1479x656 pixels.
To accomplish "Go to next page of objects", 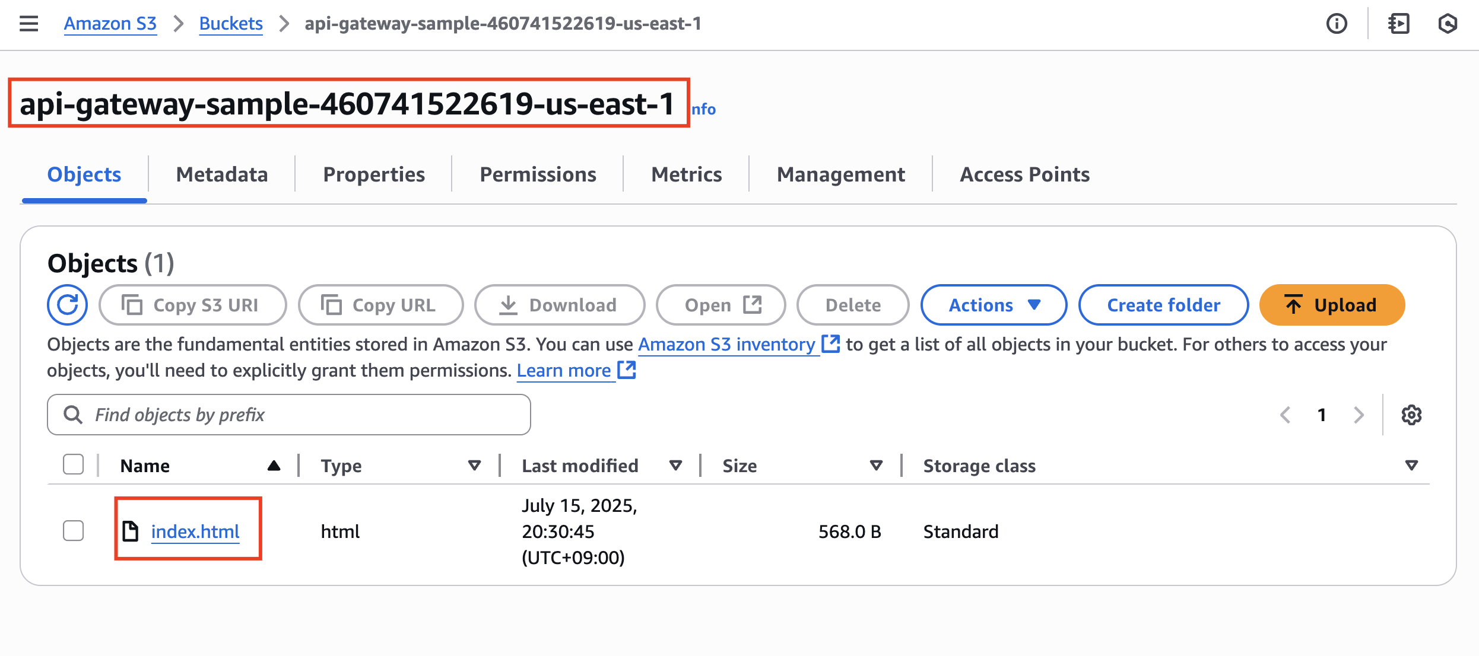I will pyautogui.click(x=1359, y=415).
